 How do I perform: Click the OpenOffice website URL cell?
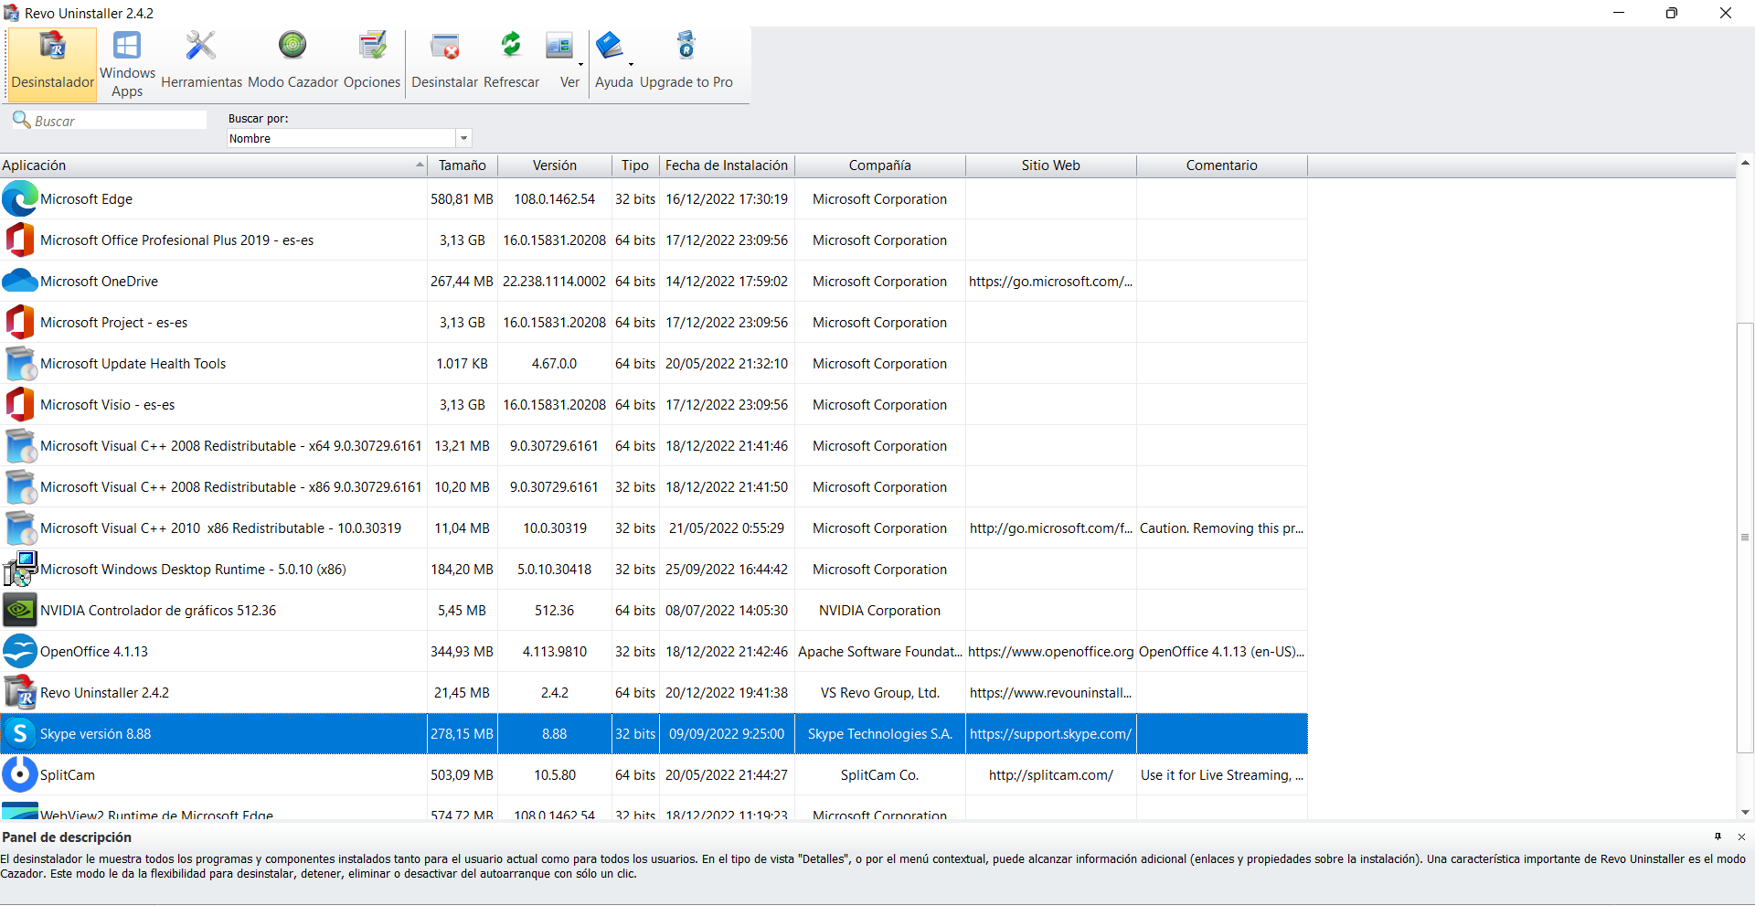[x=1051, y=652]
